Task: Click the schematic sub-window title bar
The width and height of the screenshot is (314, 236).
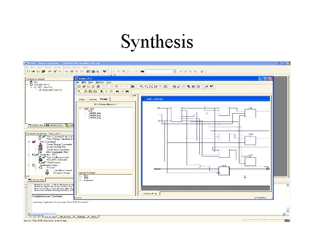Action: tap(206, 99)
